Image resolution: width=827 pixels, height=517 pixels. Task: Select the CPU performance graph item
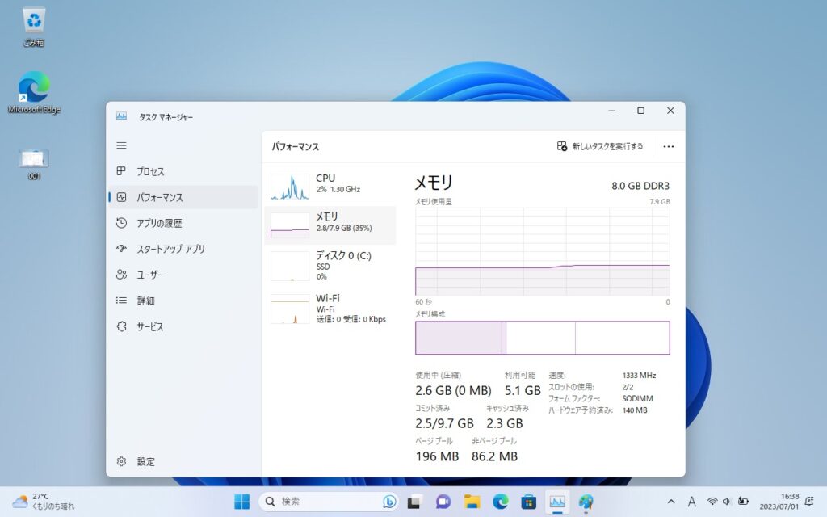tap(330, 187)
